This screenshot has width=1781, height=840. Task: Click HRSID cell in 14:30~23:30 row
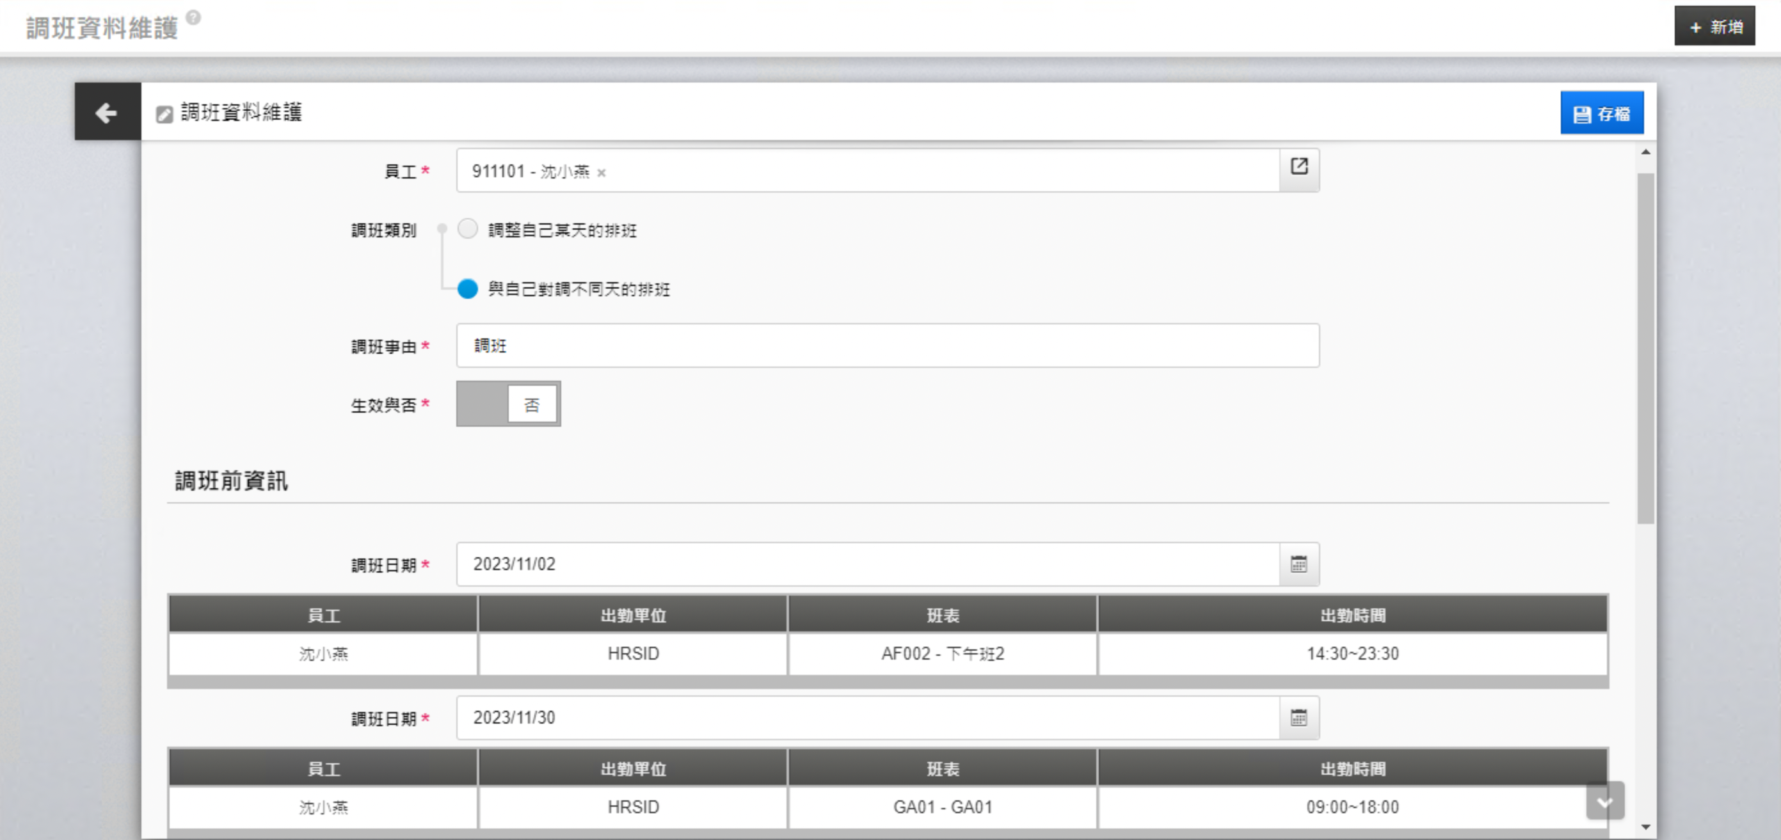coord(633,653)
